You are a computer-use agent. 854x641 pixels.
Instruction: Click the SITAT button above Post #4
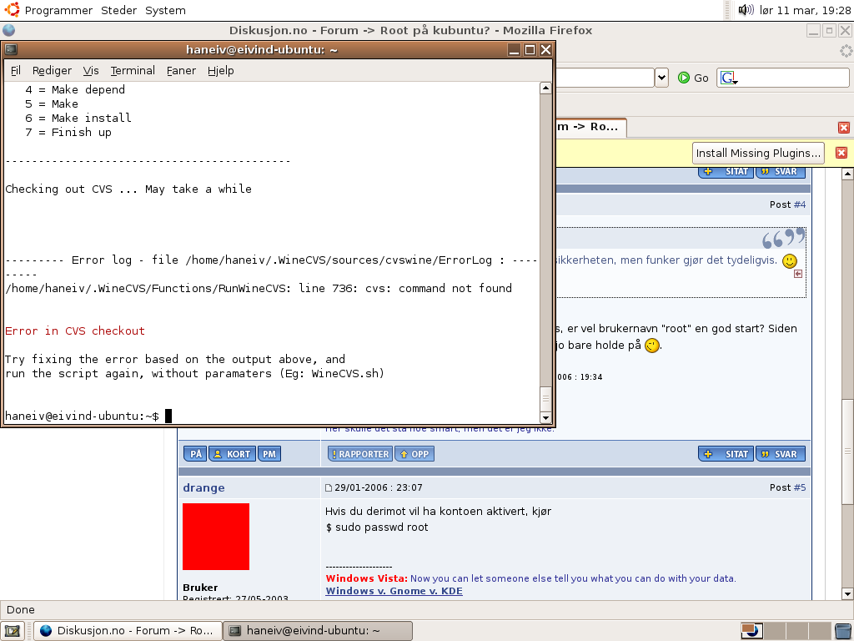(x=726, y=172)
